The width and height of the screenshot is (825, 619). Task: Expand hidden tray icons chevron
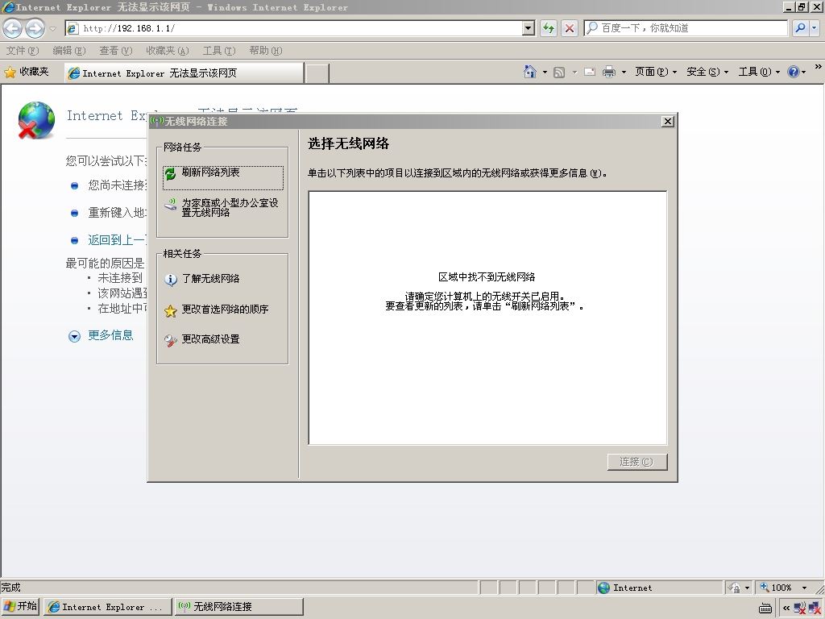click(786, 608)
